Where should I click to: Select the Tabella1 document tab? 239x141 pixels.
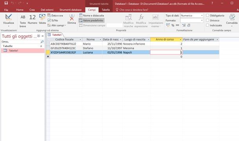(x=55, y=35)
